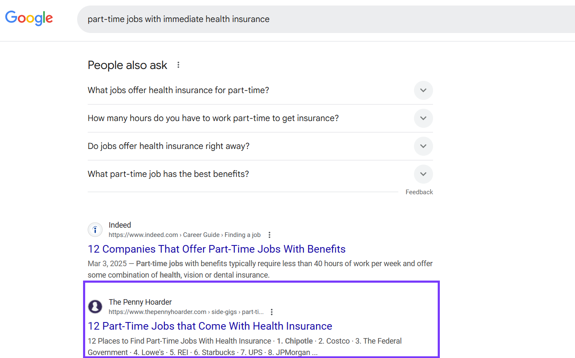Click 'The Penny Hoarder' site name
The image size is (575, 358).
pos(140,302)
